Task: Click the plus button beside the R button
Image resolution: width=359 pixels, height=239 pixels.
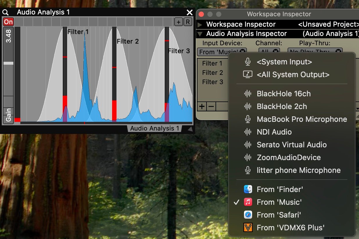Action: click(x=178, y=22)
